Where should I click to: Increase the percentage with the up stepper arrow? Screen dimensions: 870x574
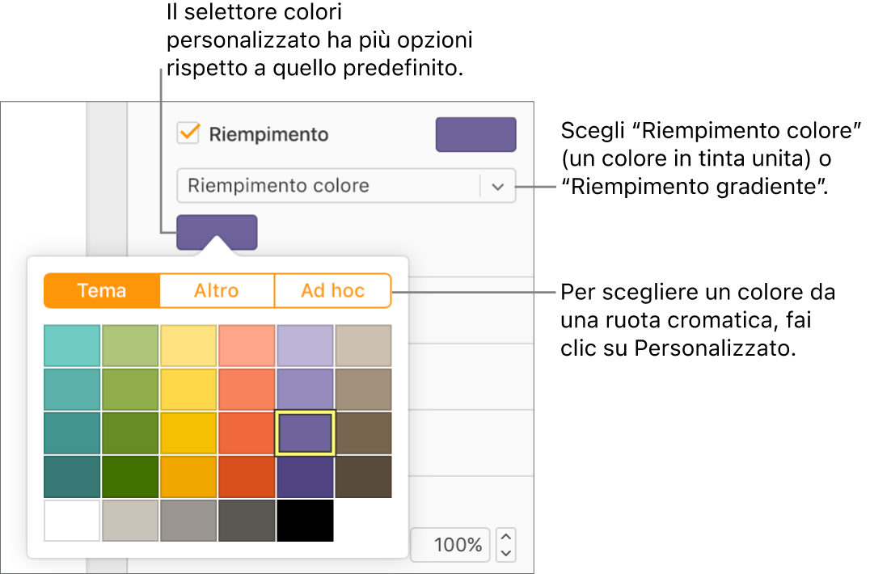tap(505, 537)
